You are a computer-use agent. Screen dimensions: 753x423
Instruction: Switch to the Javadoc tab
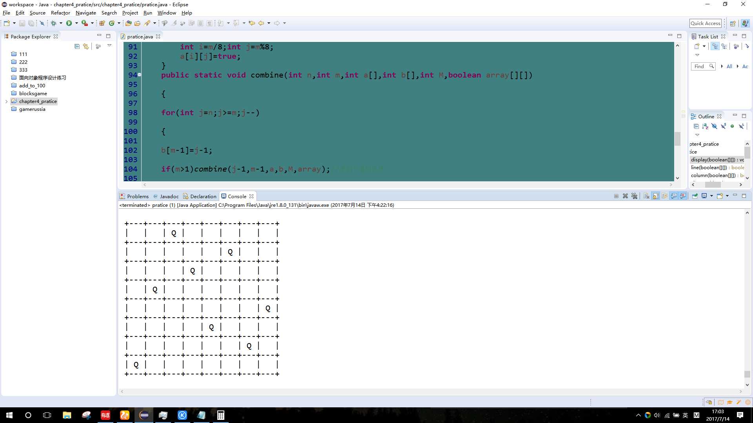coord(166,196)
